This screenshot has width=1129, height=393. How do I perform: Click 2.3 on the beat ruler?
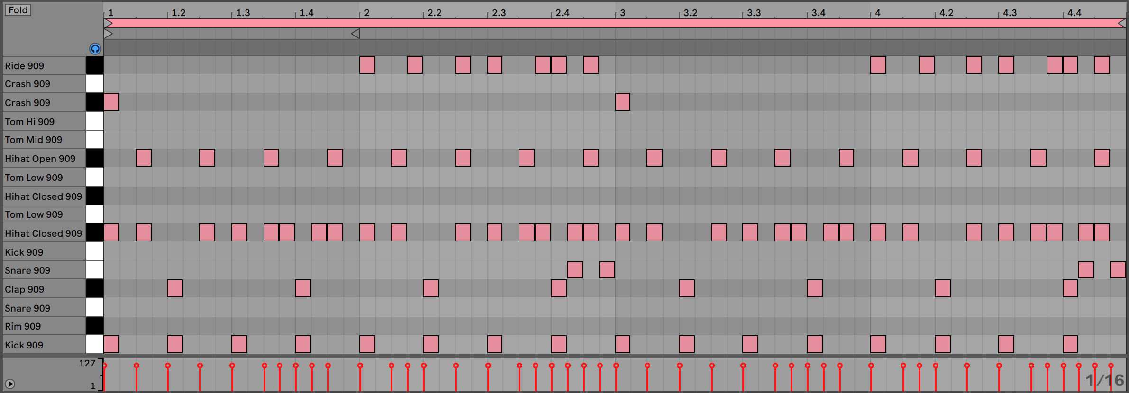tap(499, 13)
